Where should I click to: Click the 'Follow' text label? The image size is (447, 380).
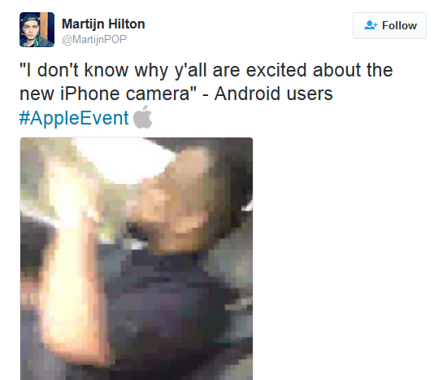399,25
